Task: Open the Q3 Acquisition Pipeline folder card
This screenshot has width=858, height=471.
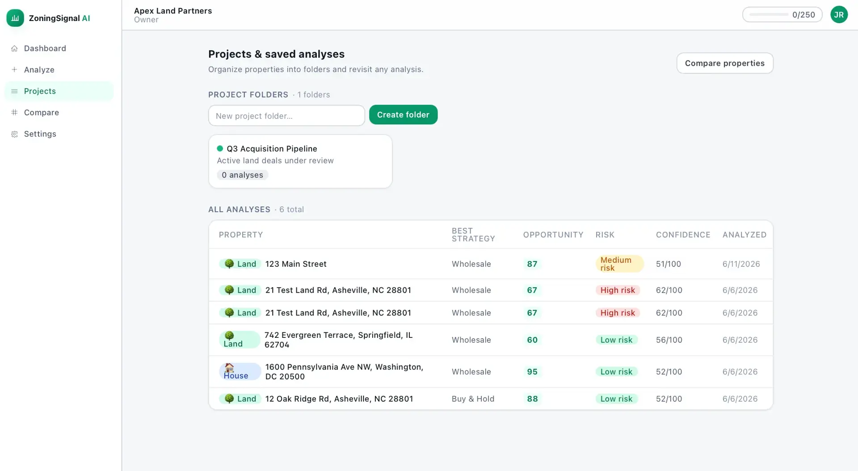Action: click(300, 161)
